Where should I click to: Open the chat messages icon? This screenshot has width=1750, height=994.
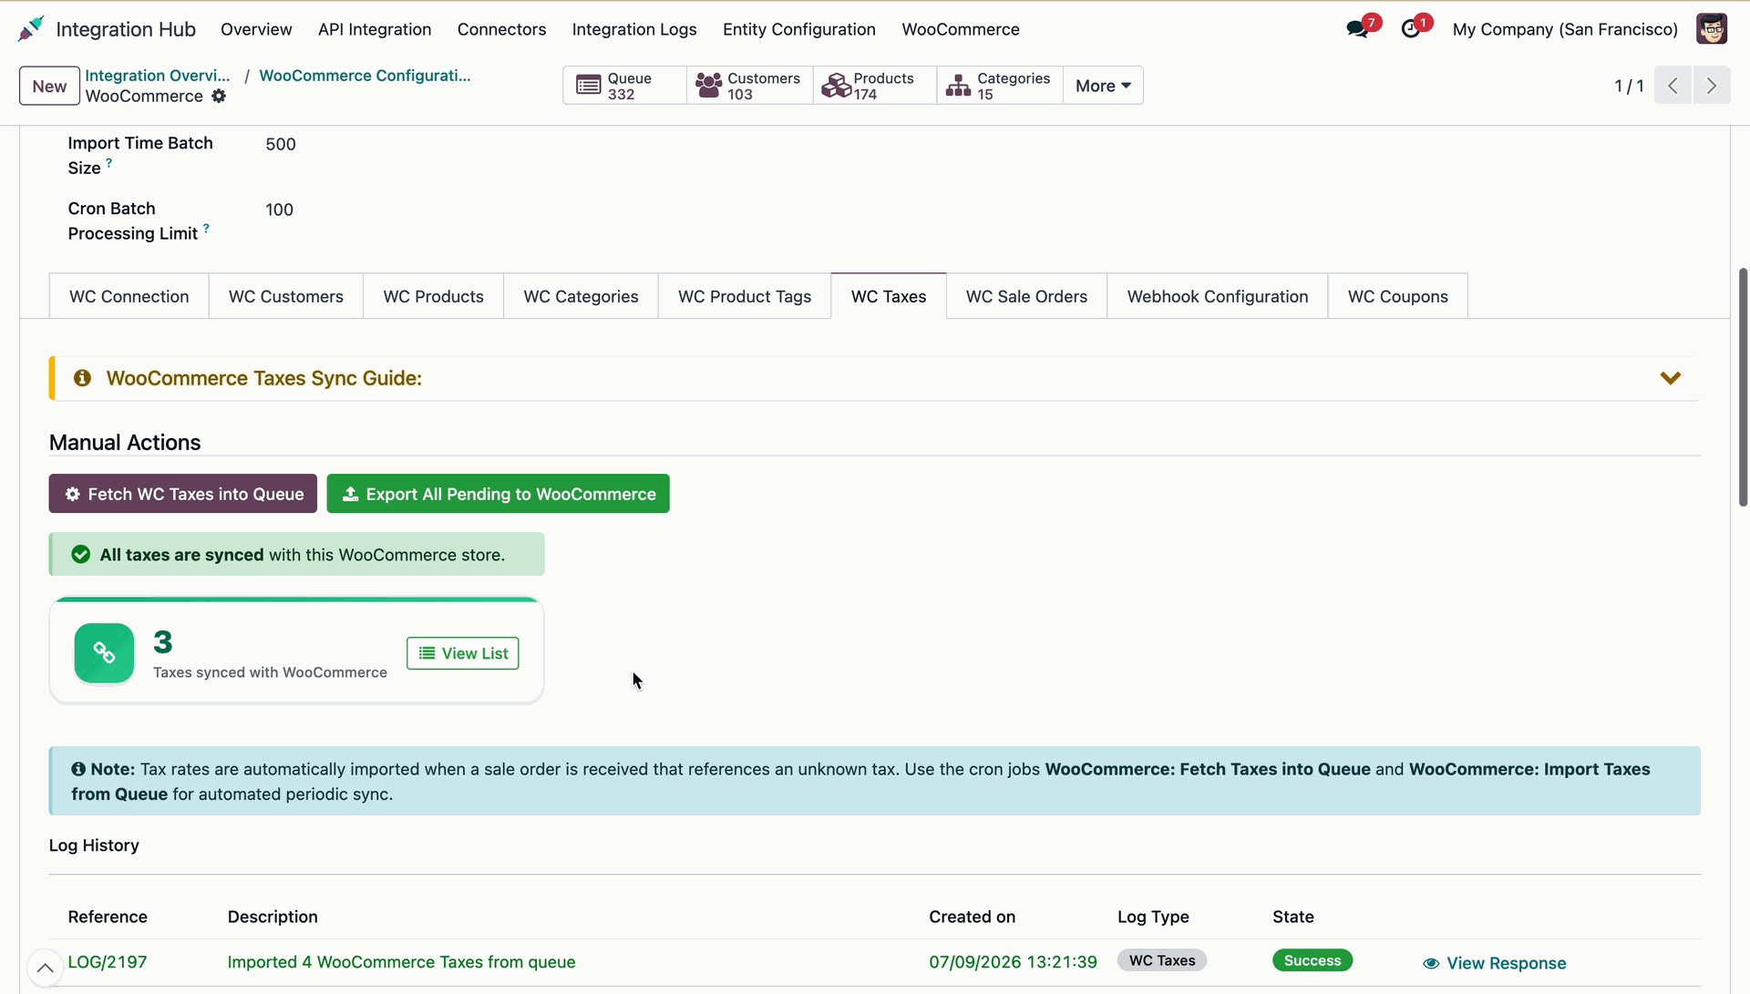pos(1357,29)
